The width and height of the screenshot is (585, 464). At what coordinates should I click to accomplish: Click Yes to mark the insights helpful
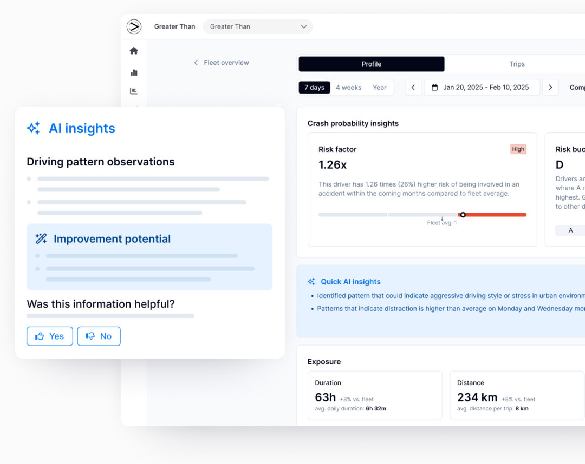[x=49, y=336]
